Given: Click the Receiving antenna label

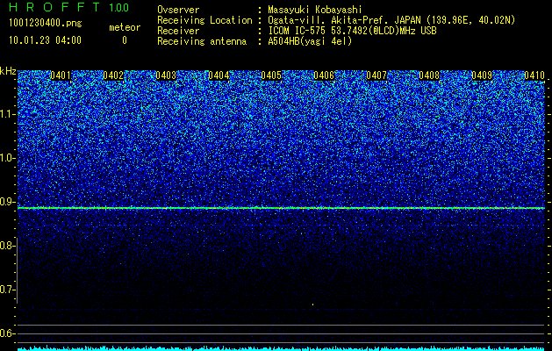Looking at the screenshot, I should pyautogui.click(x=202, y=41).
